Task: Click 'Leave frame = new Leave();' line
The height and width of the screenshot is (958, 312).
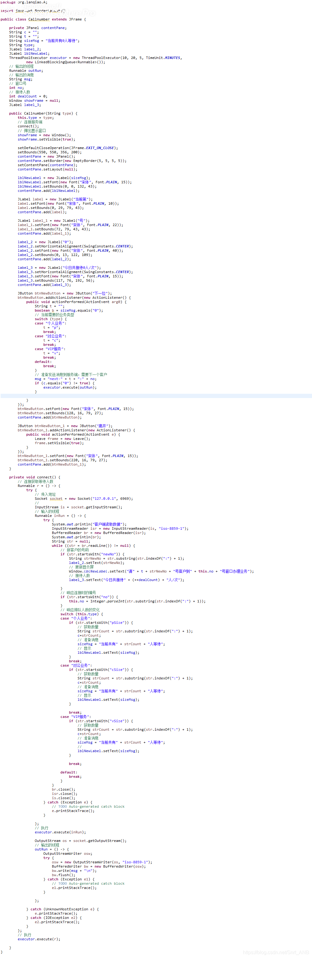Action: coord(62,439)
